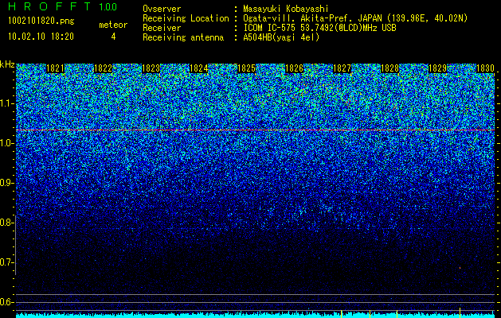Click the 1828 time marker label
Image resolution: width=501 pixels, height=318 pixels.
389,68
